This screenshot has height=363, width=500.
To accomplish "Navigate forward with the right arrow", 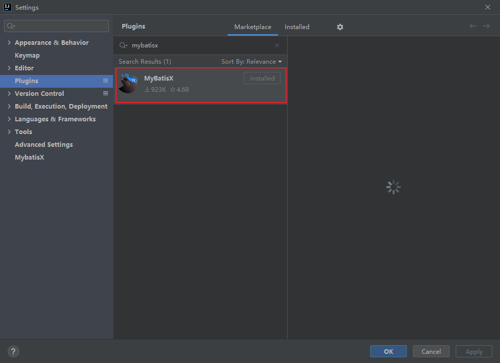I will pyautogui.click(x=486, y=26).
